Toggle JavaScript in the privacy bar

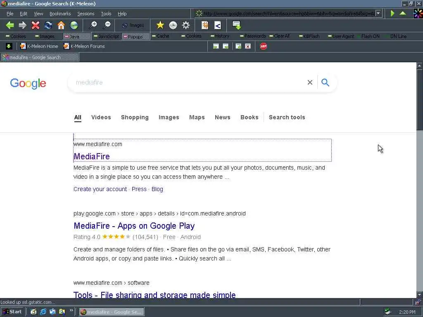click(106, 36)
